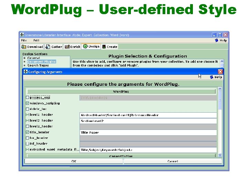Enable the delete_toc checkbox
248x186 pixels.
[x=27, y=109]
